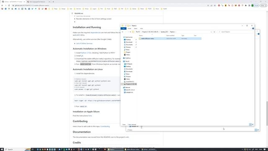Open Pictures under This PC
Viewport: 268px width, 151px height.
128,76
